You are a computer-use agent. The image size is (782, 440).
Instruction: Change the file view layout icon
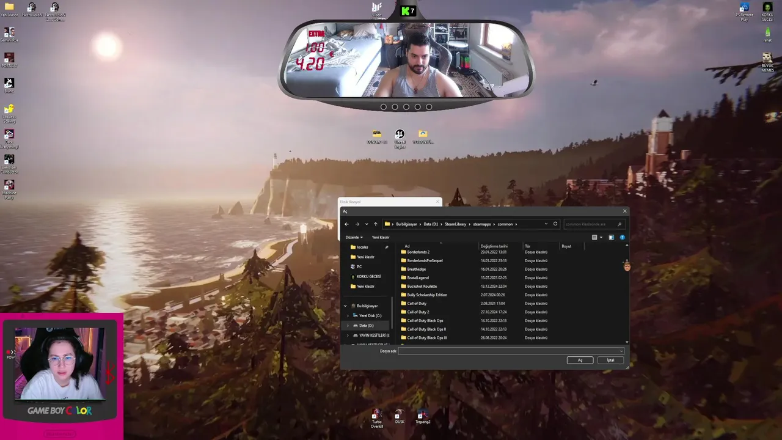(x=594, y=237)
